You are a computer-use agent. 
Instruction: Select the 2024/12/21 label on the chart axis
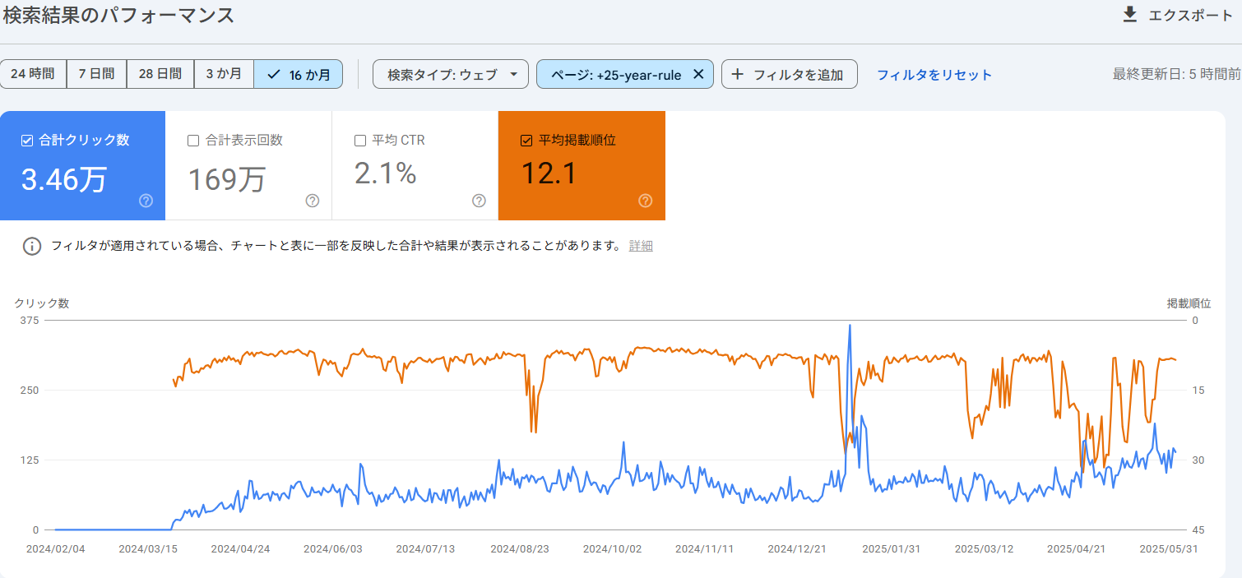click(796, 547)
